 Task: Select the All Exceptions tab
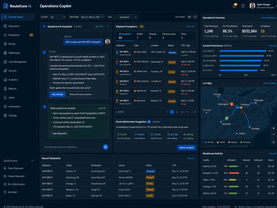(x=125, y=36)
